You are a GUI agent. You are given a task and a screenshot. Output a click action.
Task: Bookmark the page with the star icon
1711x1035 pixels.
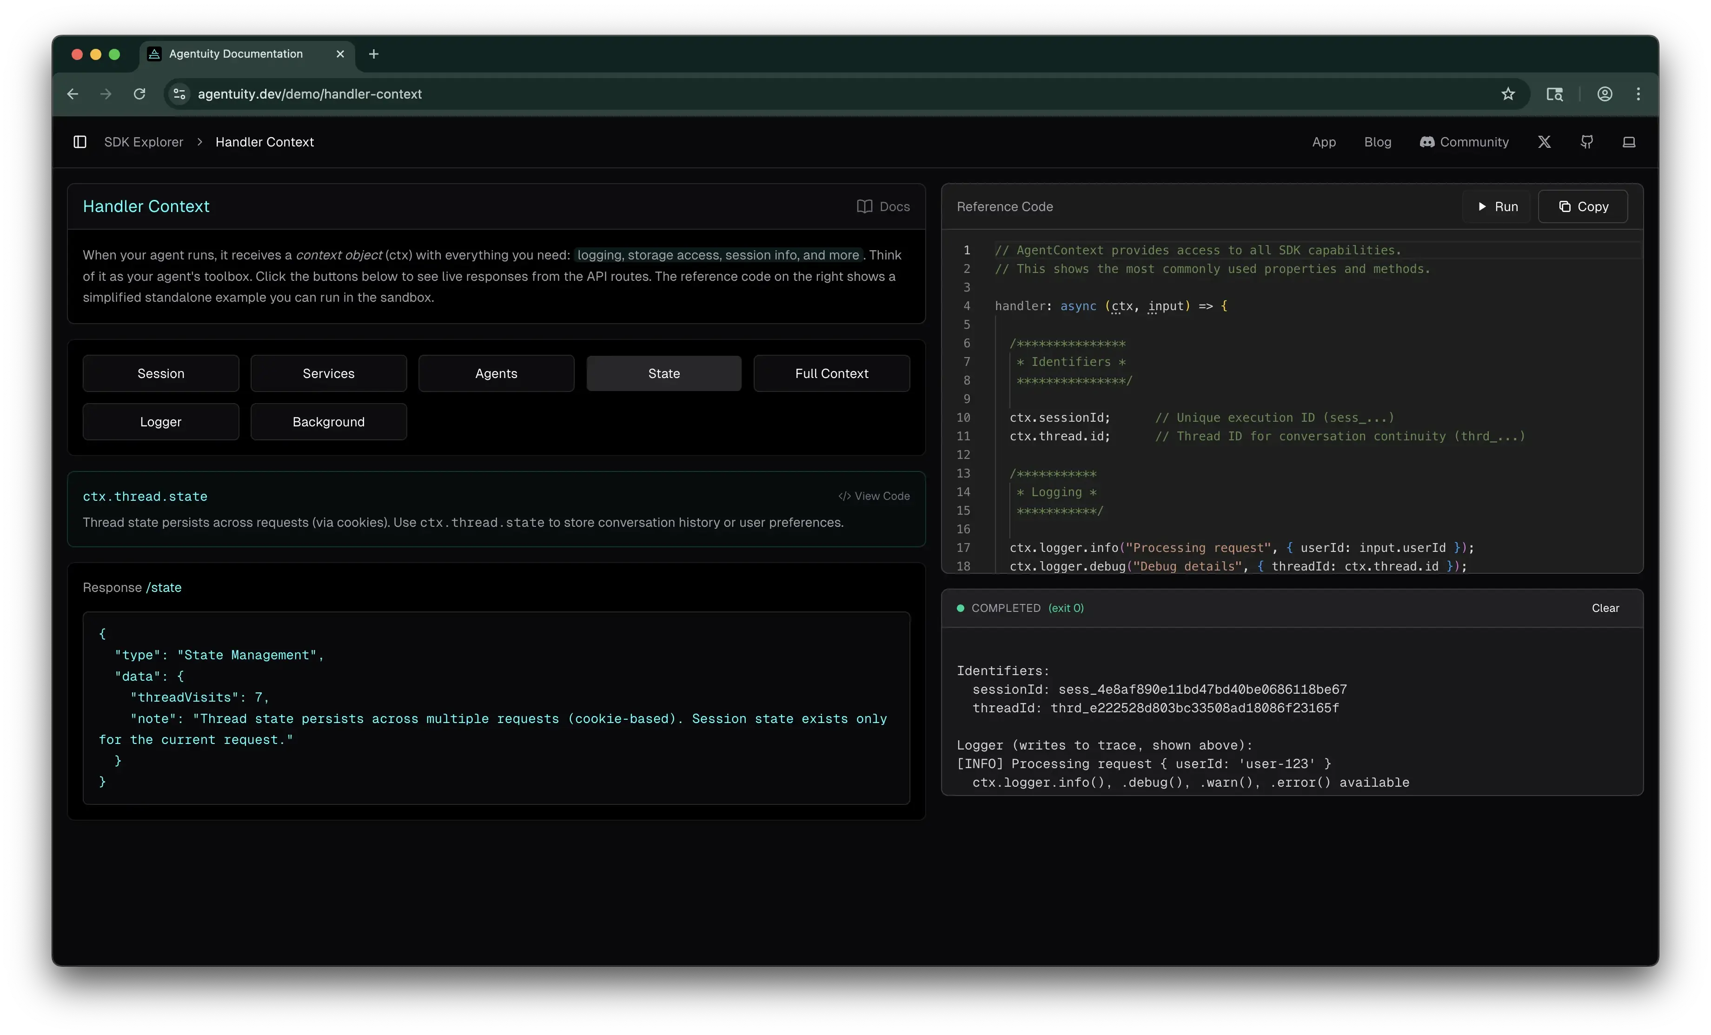1508,94
